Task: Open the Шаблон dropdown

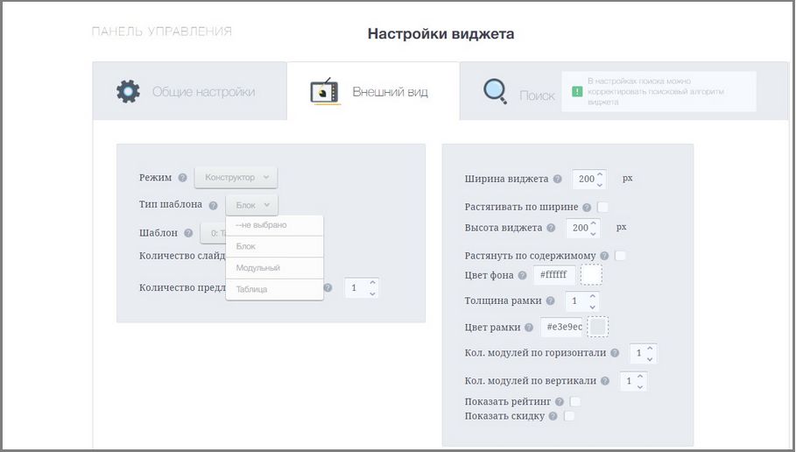Action: tap(213, 233)
